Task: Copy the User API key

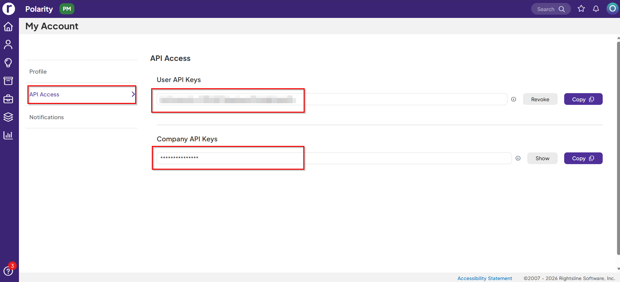Action: (x=583, y=99)
